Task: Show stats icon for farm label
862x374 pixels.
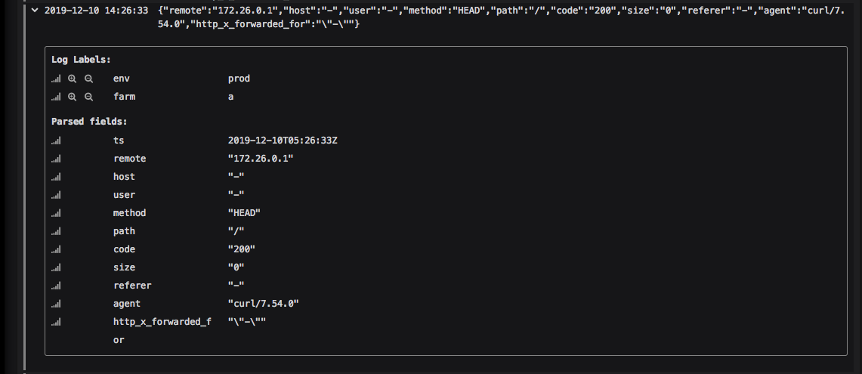Action: pyautogui.click(x=56, y=97)
